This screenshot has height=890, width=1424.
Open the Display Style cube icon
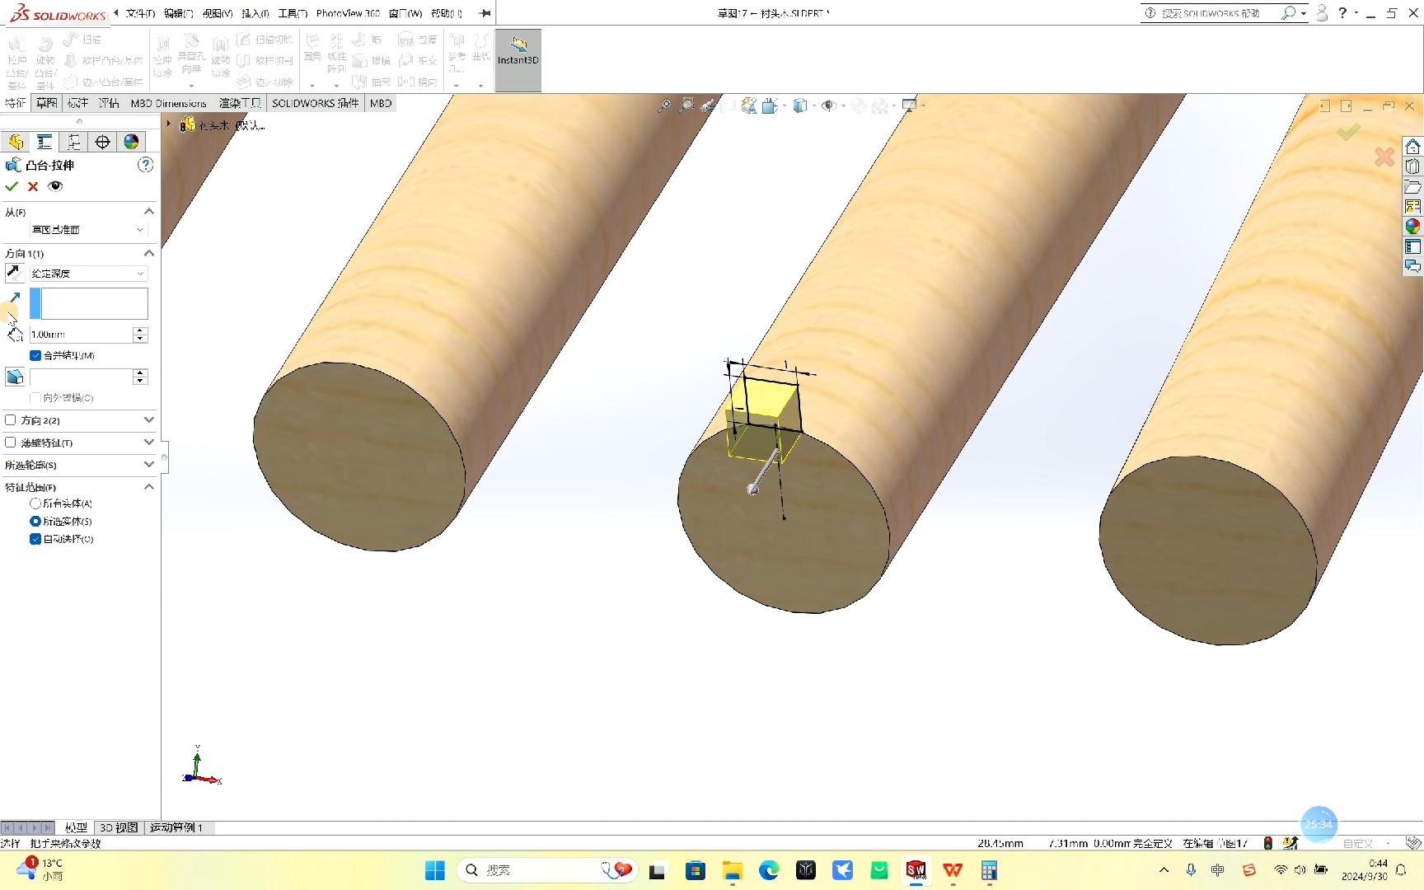coord(799,105)
